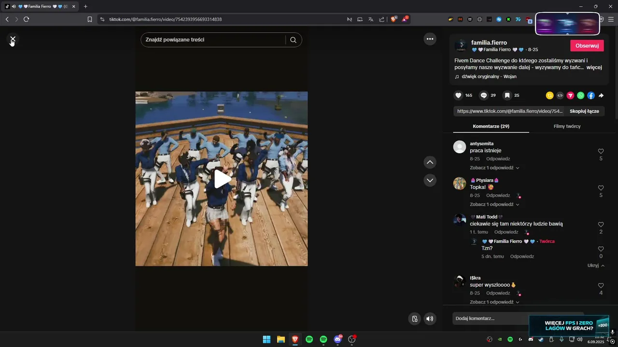
Task: Toggle video sound with speaker icon
Action: point(430,319)
